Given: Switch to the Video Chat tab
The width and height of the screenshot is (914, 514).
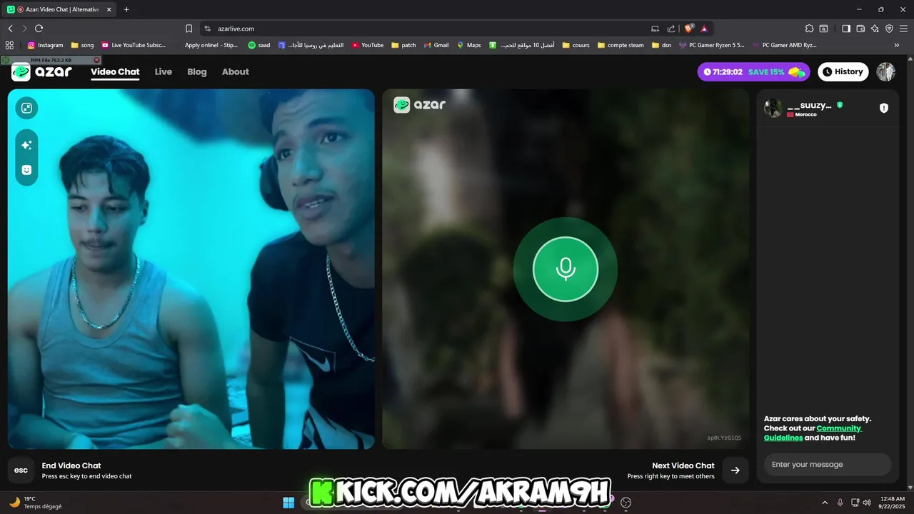Looking at the screenshot, I should [115, 71].
